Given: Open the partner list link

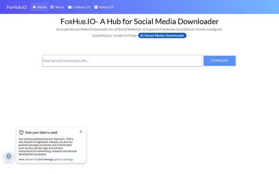Looking at the screenshot, I should [31, 160].
